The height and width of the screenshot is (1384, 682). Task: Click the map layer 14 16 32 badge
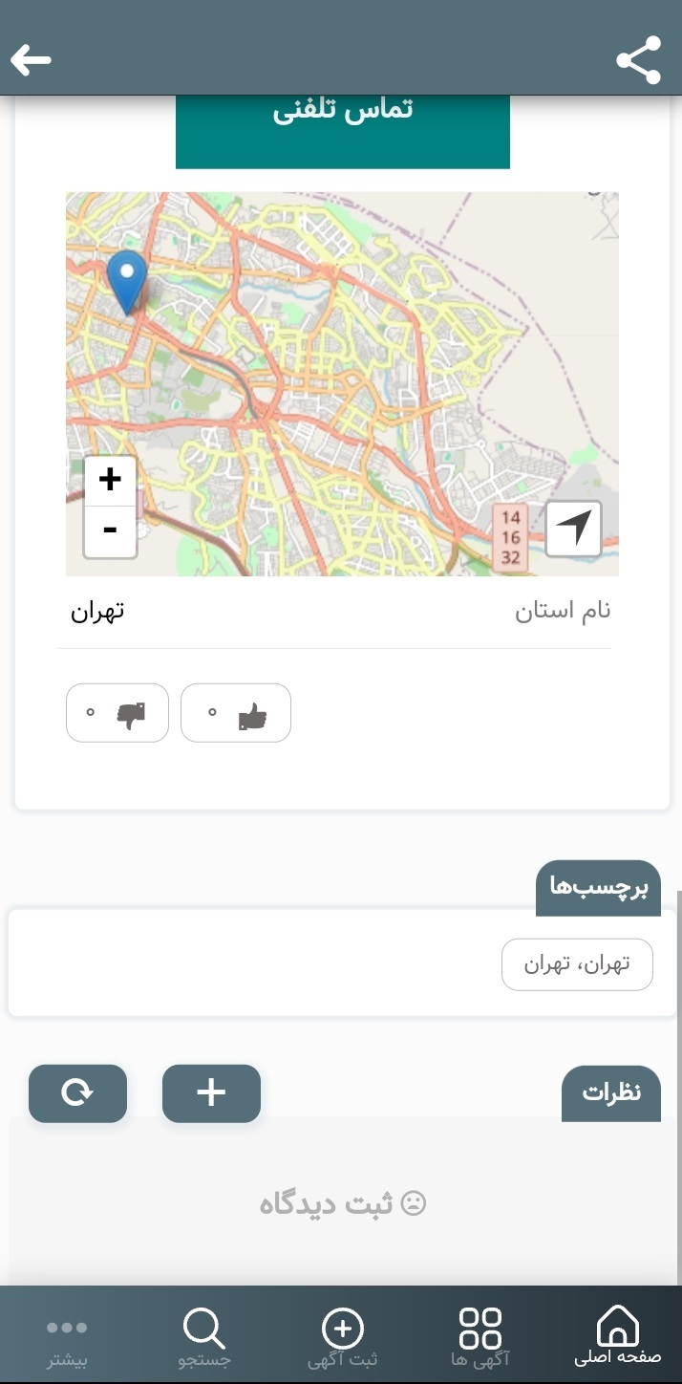511,538
